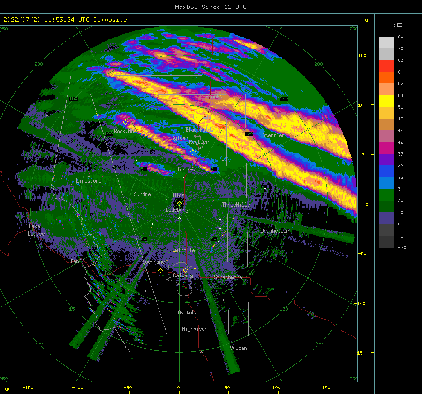Select the purple 39-36 dBZ legend swatch
Image resolution: width=422 pixels, height=394 pixels.
(x=386, y=160)
